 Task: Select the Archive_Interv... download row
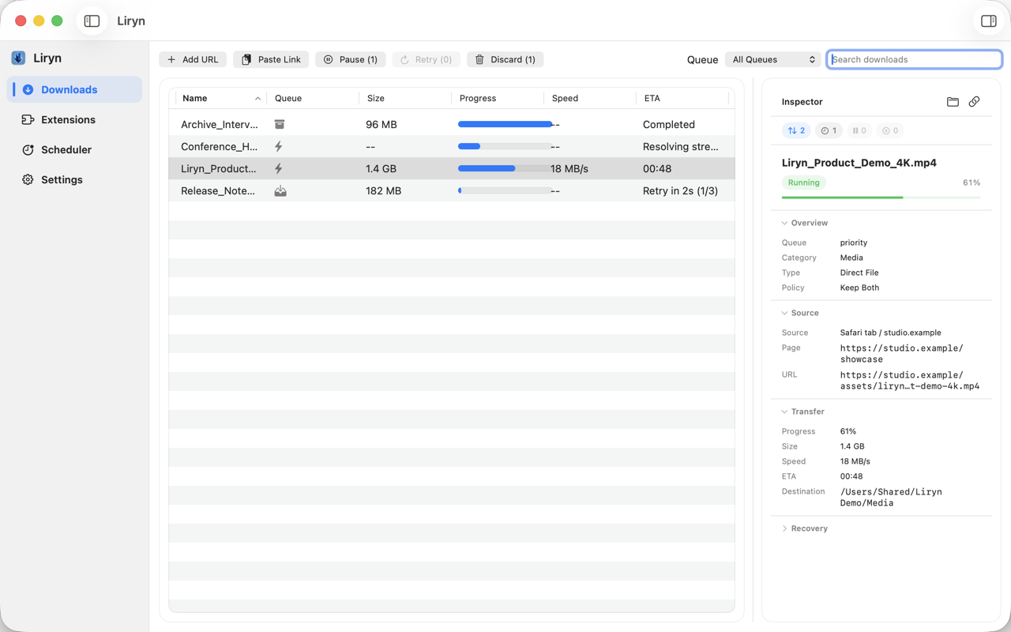(452, 124)
